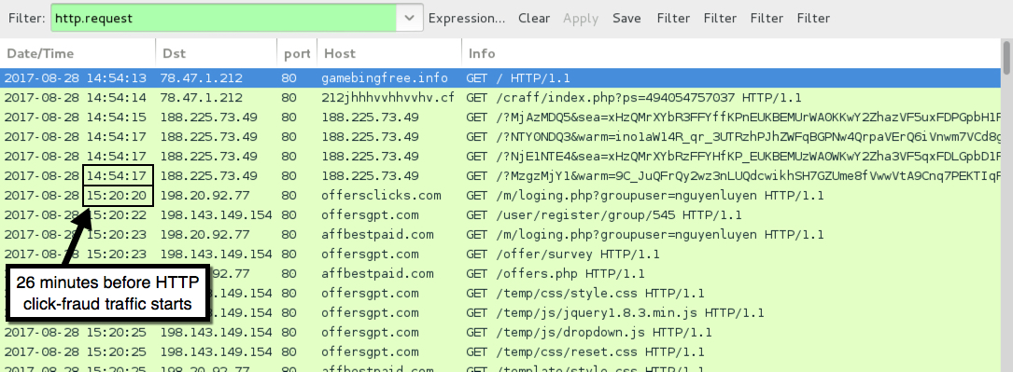Select the /temp/js/jquery1.8.3.min.js request
The width and height of the screenshot is (1013, 372).
tap(615, 312)
